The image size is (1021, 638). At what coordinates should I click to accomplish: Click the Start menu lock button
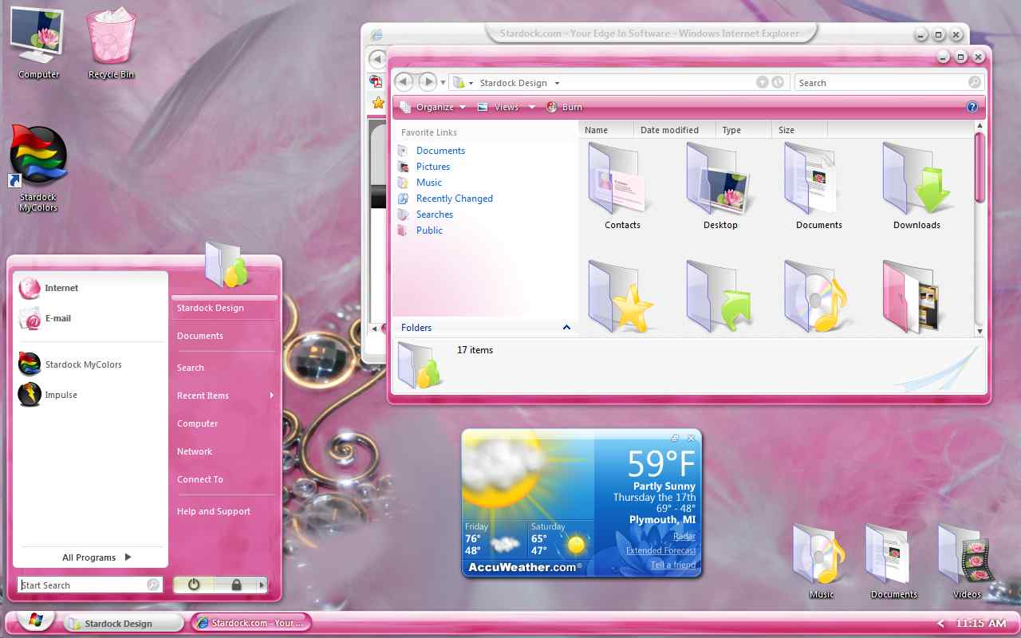click(x=236, y=585)
